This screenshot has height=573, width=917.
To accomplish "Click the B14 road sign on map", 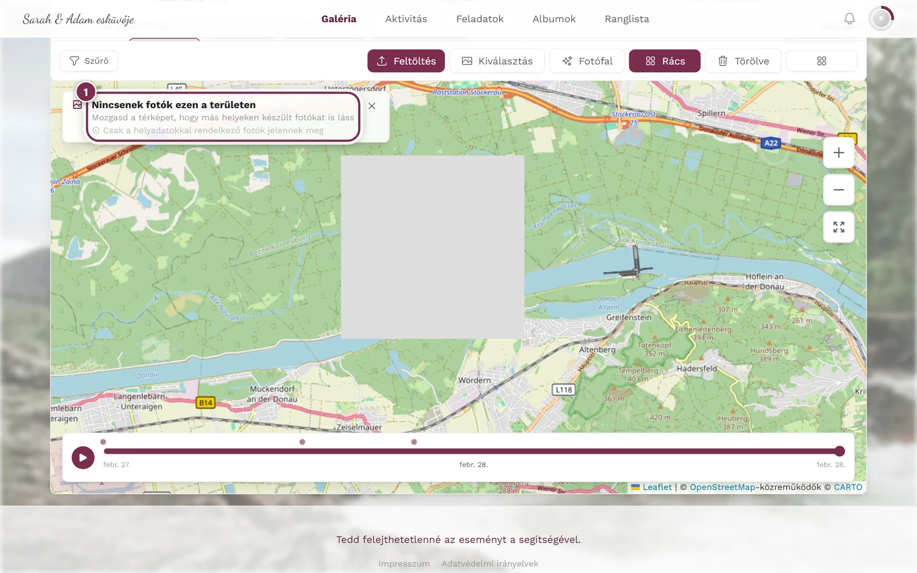I will pos(206,402).
